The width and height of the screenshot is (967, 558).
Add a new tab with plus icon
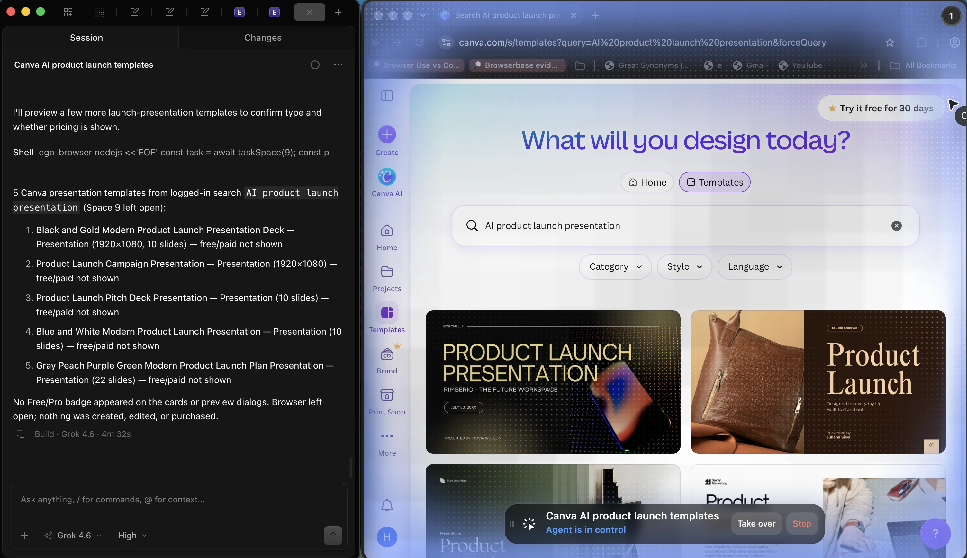[x=338, y=12]
